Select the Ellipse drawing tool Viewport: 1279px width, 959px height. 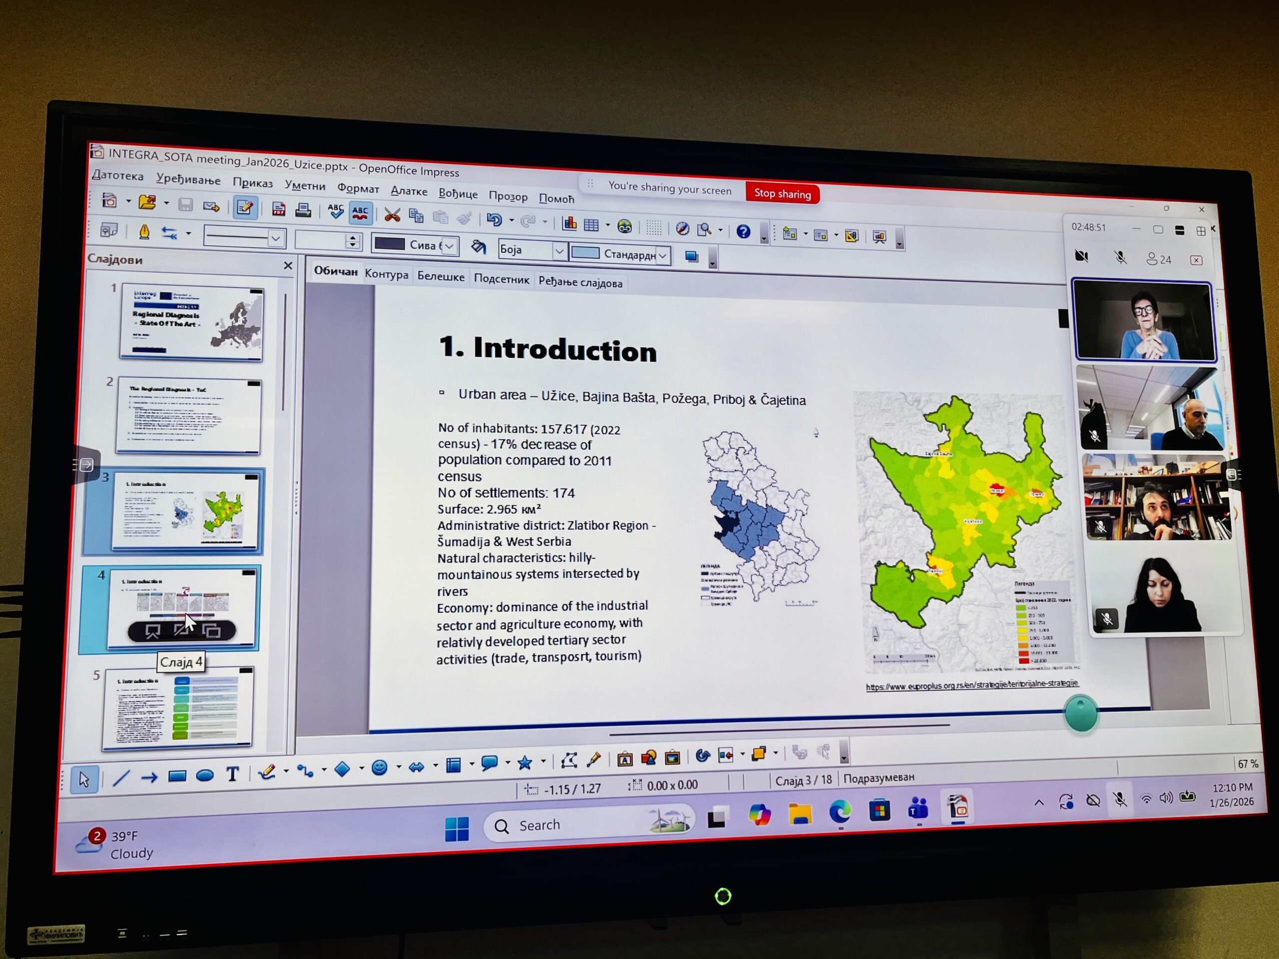(205, 776)
